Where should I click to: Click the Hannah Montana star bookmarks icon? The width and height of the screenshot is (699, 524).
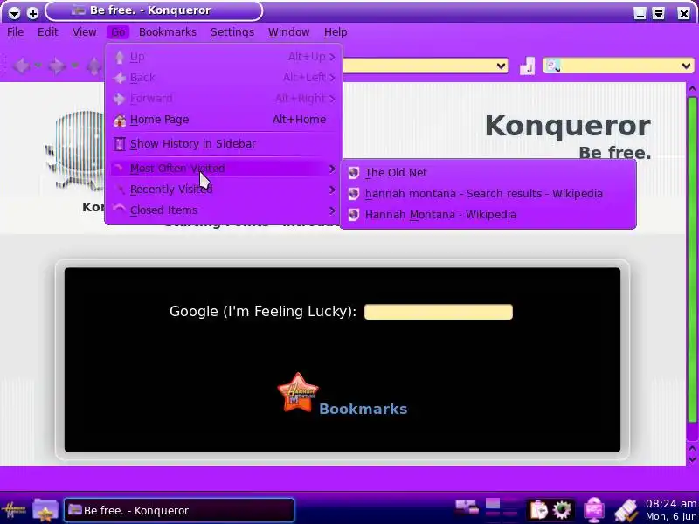coord(297,393)
